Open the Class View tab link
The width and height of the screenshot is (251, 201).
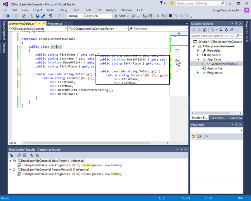point(235,118)
